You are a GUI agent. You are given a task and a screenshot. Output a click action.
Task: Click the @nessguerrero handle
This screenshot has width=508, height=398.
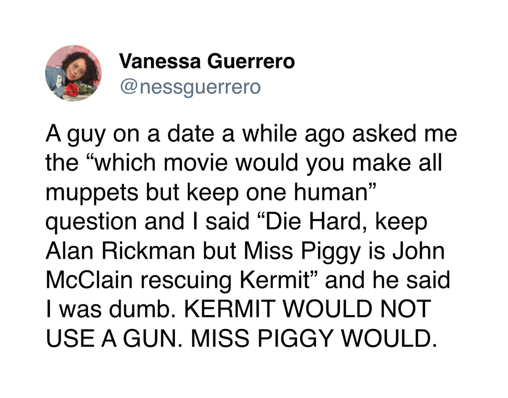pyautogui.click(x=190, y=87)
